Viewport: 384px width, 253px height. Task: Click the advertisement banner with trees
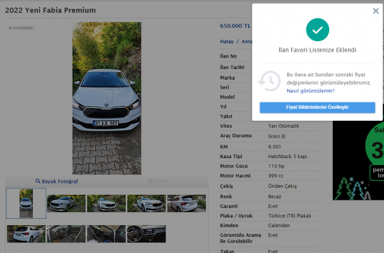[358, 160]
